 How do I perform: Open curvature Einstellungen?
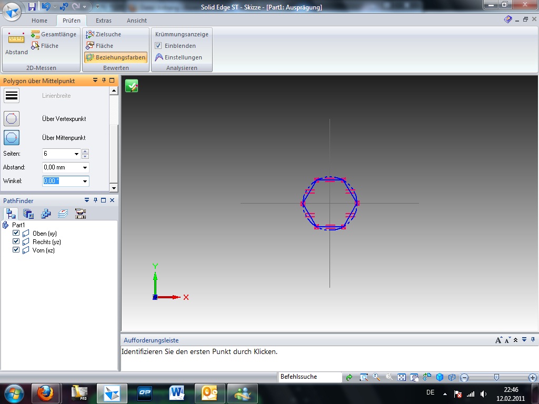pyautogui.click(x=178, y=57)
